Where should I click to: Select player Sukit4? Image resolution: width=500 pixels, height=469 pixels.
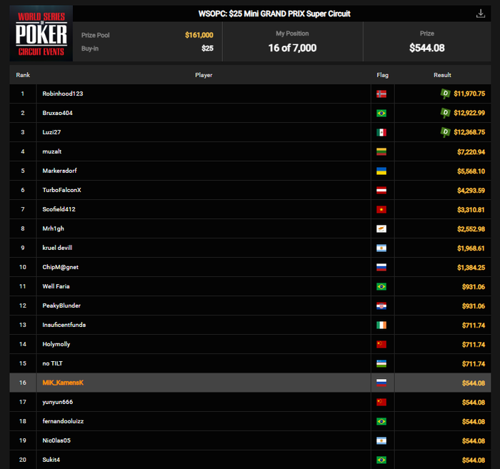51,460
